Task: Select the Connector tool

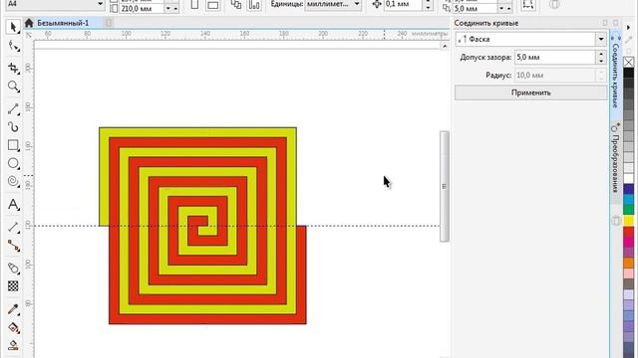Action: [x=13, y=246]
